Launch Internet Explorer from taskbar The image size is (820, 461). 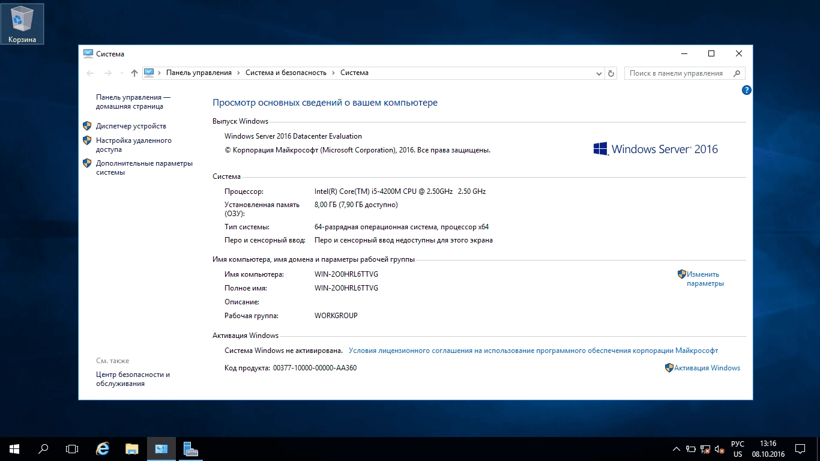pos(103,448)
